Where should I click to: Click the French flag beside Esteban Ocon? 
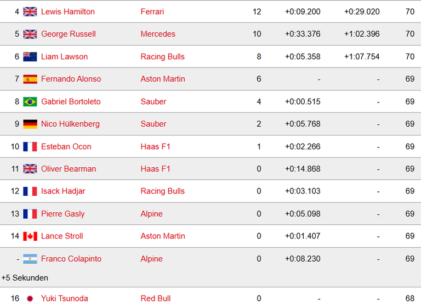click(30, 146)
